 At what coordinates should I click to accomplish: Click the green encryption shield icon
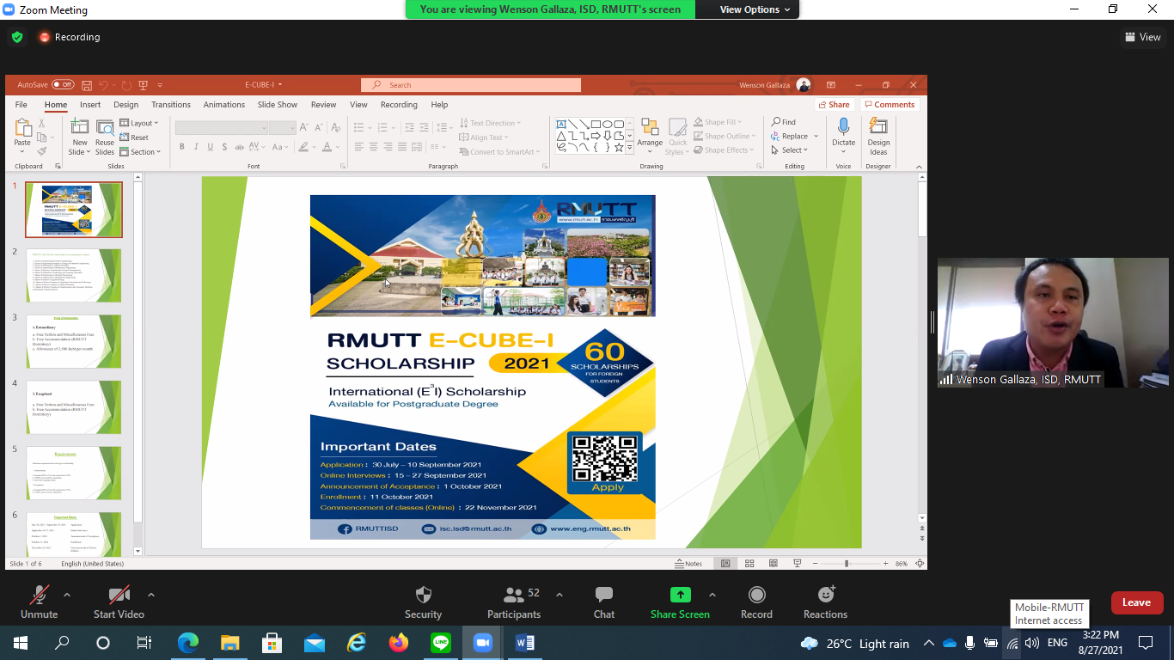[16, 37]
